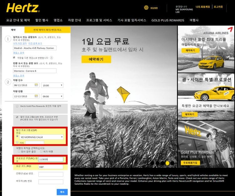The height and width of the screenshot is (196, 235).
Task: Click the globe language icon
Action: coord(146,8)
